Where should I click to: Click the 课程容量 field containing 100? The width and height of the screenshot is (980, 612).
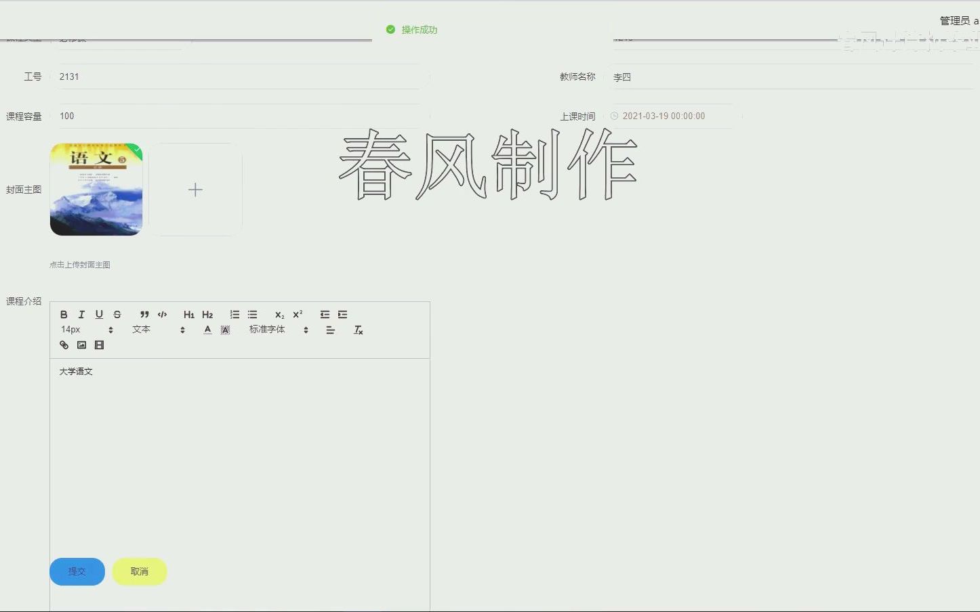239,116
